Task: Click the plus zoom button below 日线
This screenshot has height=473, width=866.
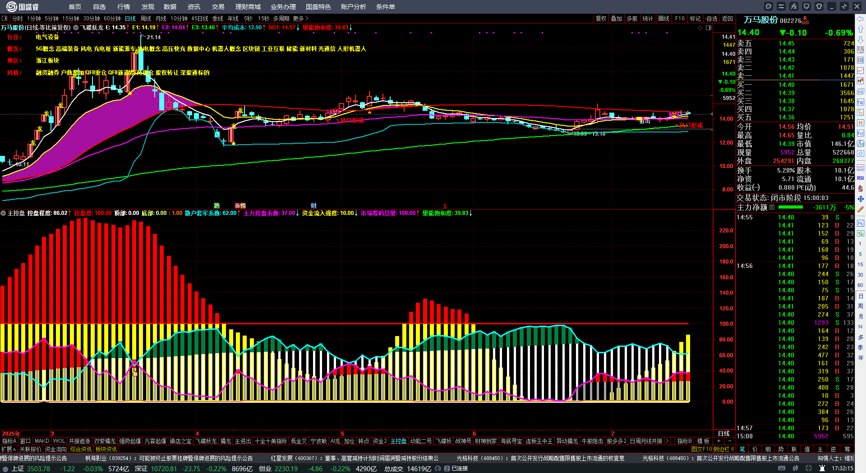Action: (x=719, y=441)
